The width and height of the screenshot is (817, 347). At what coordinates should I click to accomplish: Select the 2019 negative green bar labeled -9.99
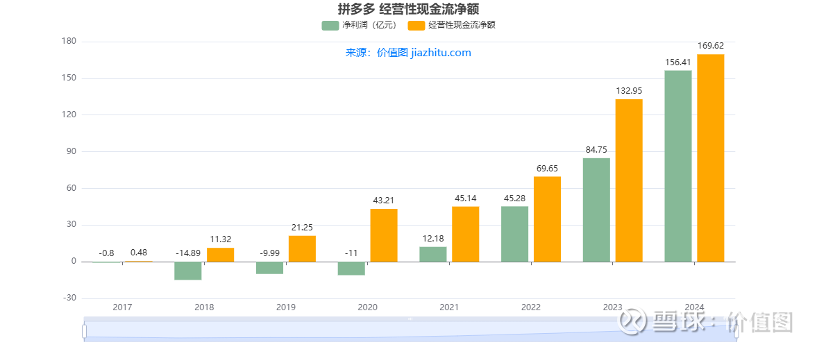pos(269,268)
